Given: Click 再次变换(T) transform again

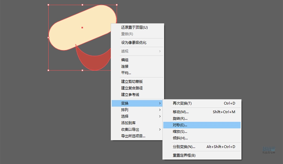Looking at the screenshot, I should click(x=182, y=103).
